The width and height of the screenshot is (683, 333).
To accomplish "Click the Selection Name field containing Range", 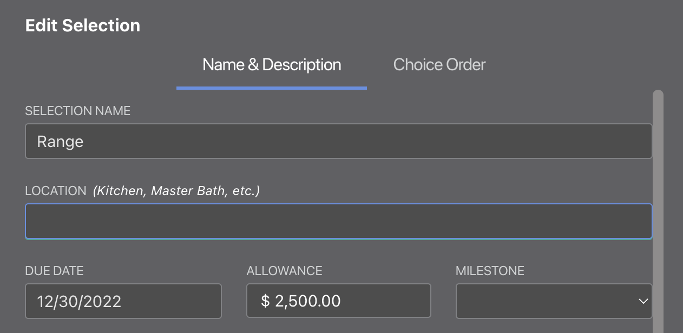I will pos(338,141).
